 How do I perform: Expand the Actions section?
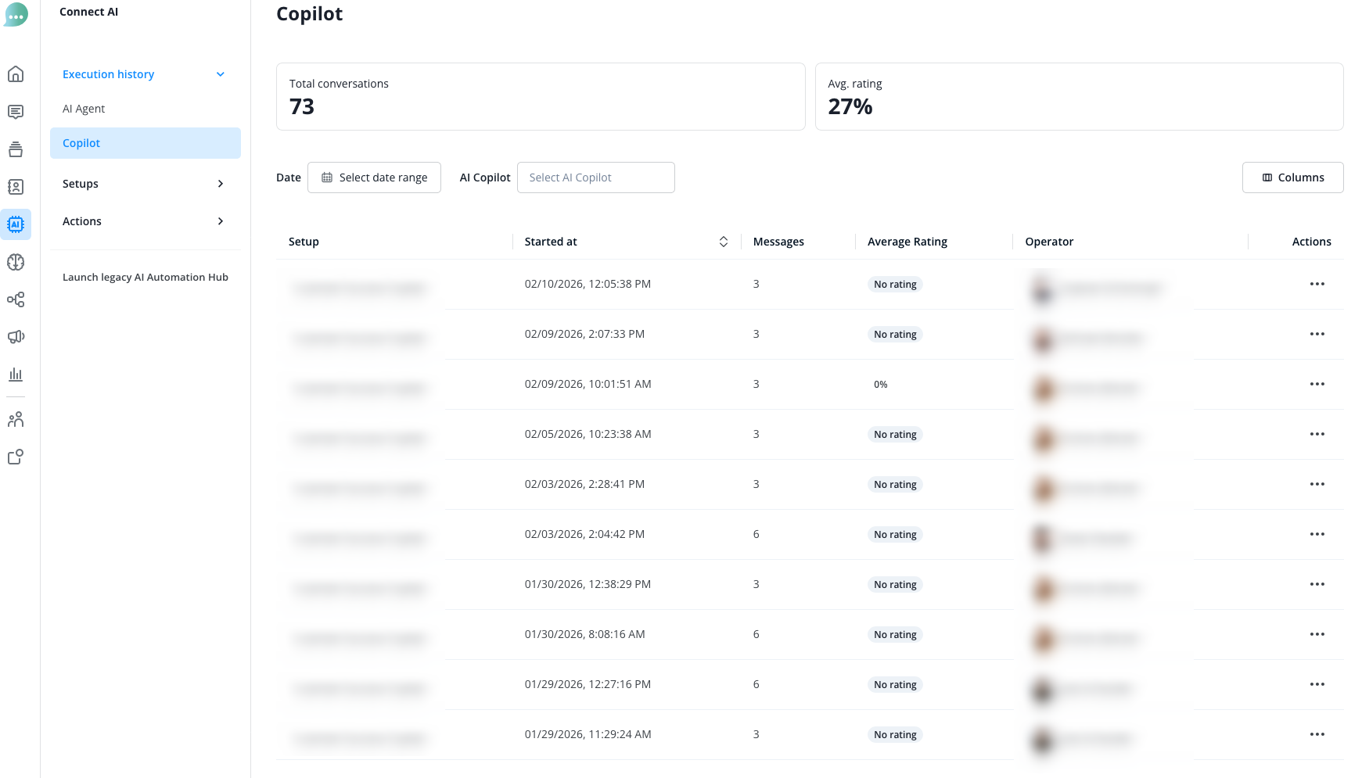click(x=145, y=221)
